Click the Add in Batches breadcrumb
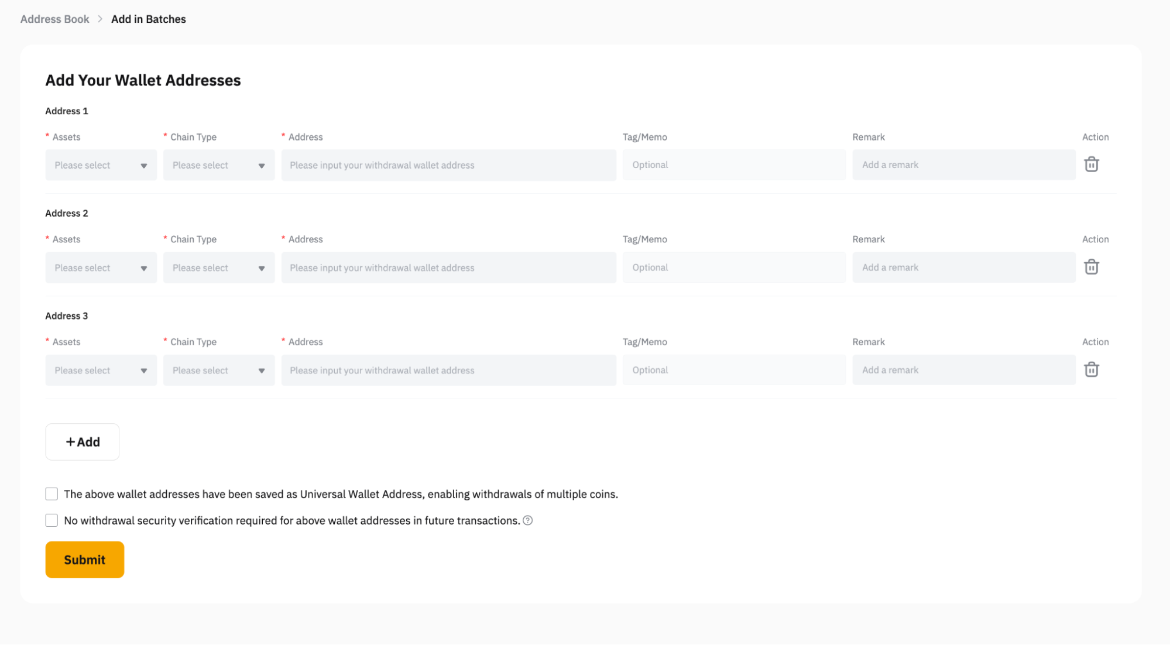The image size is (1170, 645). [x=148, y=19]
